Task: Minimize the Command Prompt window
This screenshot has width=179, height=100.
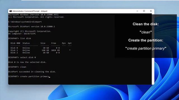Action: [x=137, y=11]
